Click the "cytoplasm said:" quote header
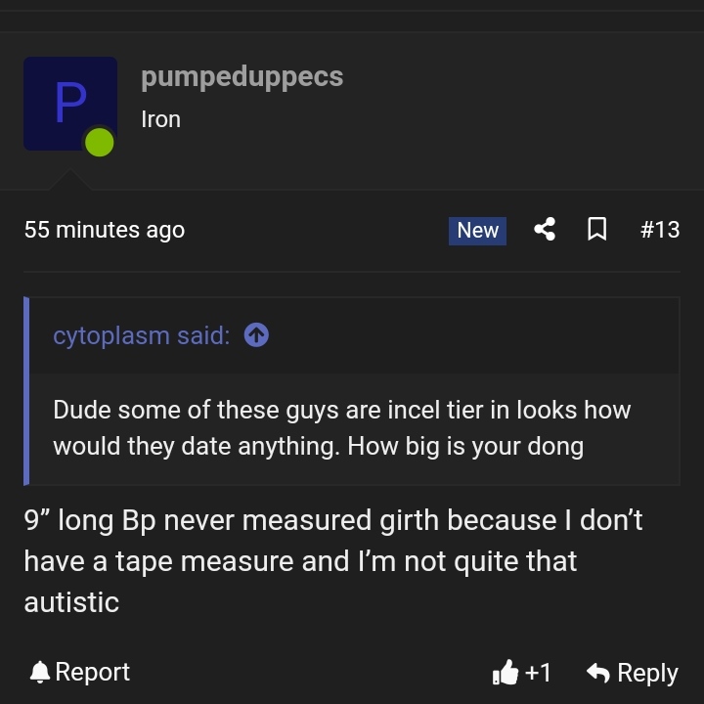The height and width of the screenshot is (704, 704). tap(142, 335)
